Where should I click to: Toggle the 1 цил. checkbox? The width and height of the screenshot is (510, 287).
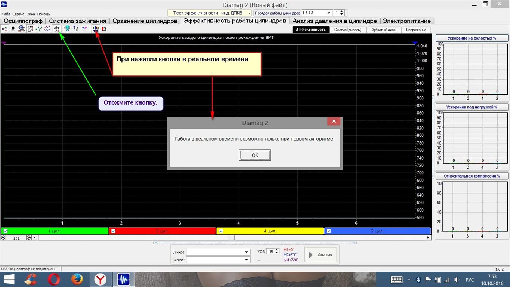point(6,231)
